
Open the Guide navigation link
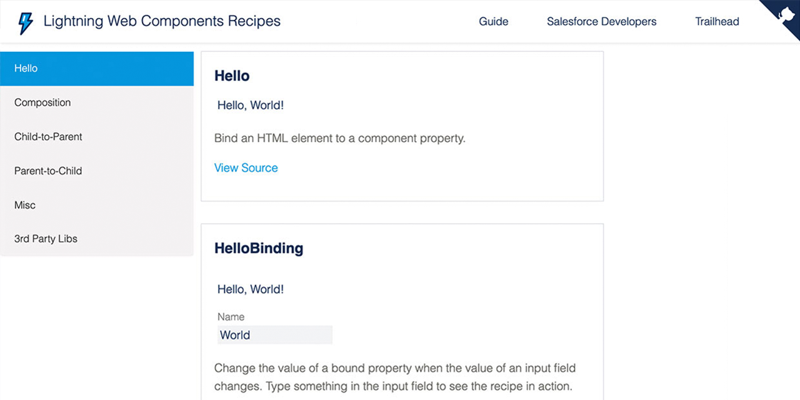[493, 21]
